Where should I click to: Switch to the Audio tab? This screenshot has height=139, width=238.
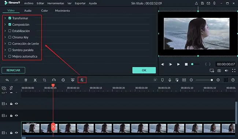28,11
